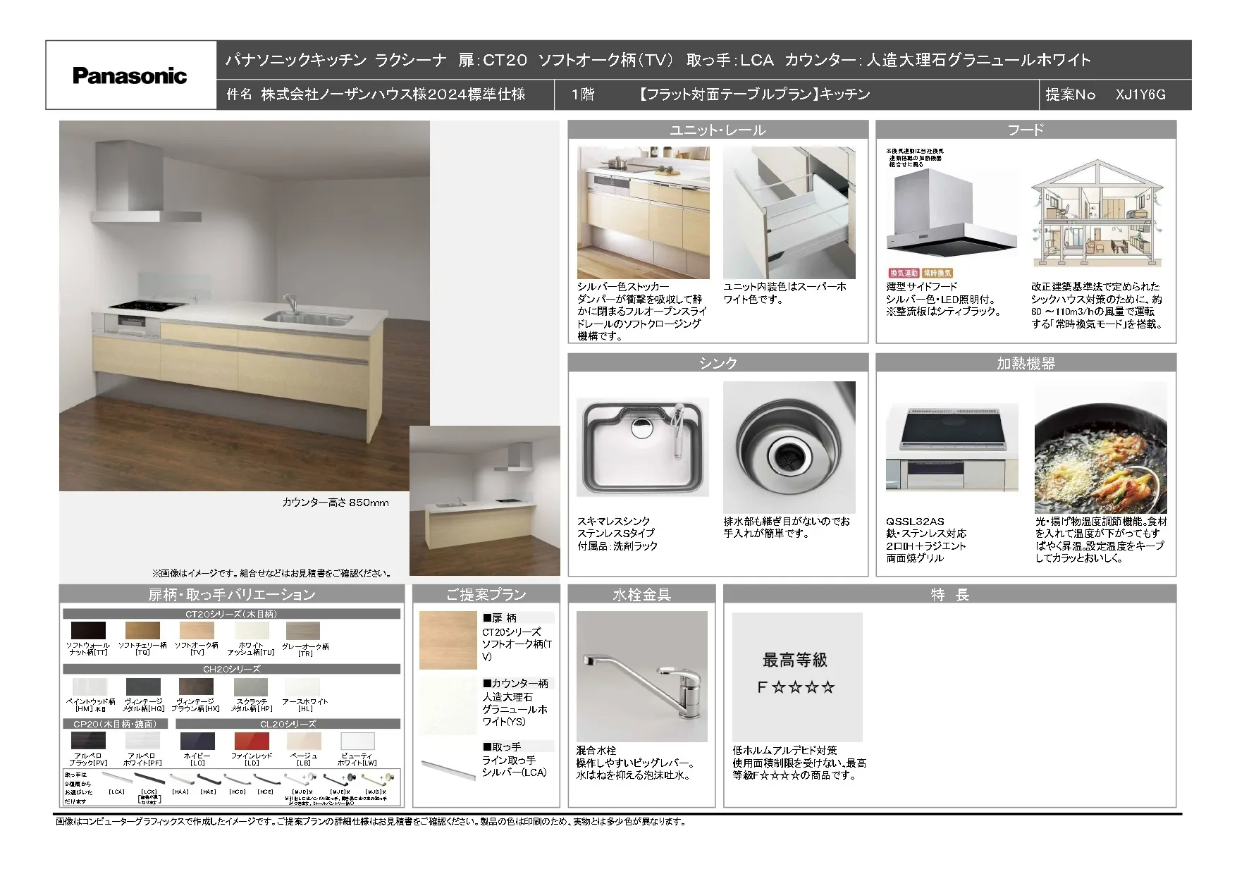
Task: Click the シンク section header
Action: pyautogui.click(x=718, y=362)
